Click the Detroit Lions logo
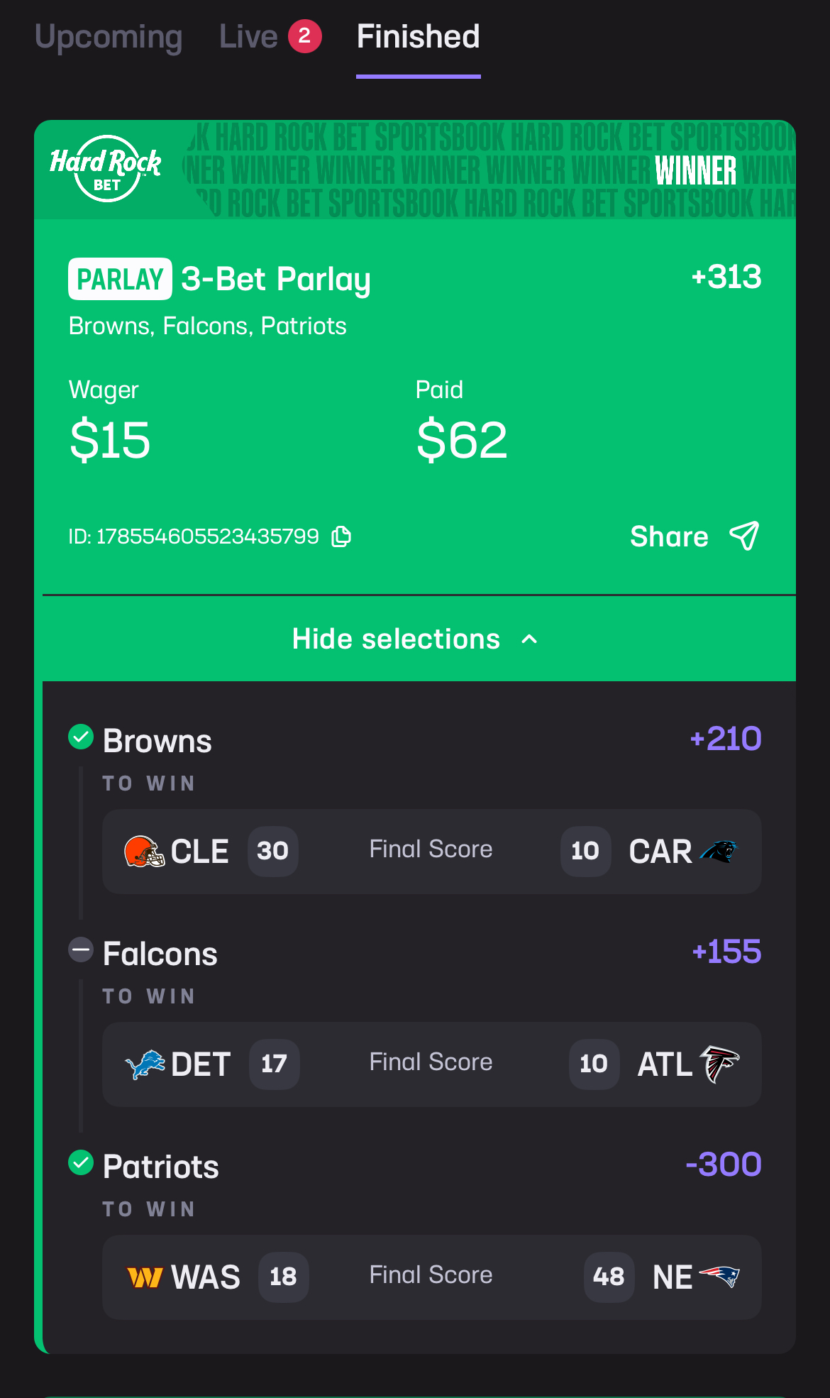This screenshot has height=1398, width=830. point(145,1064)
